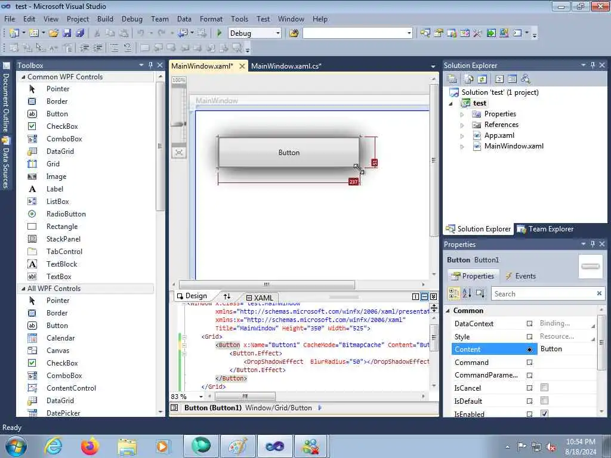Click the volume icon in system tray

[x=551, y=447]
